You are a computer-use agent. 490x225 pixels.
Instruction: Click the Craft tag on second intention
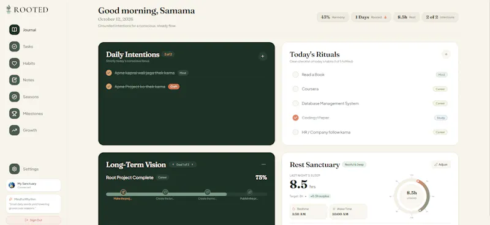pos(174,86)
